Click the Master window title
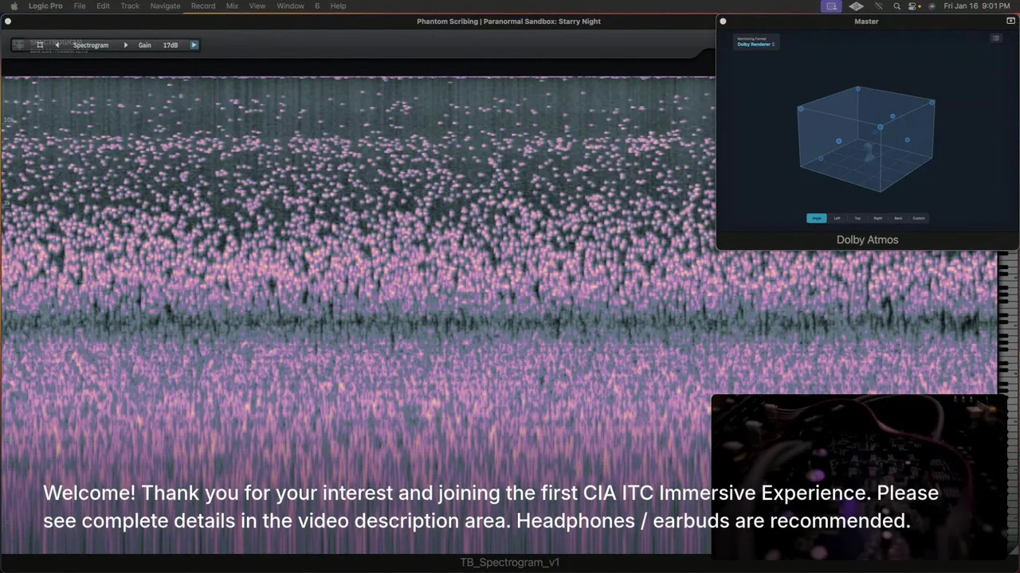 click(866, 21)
